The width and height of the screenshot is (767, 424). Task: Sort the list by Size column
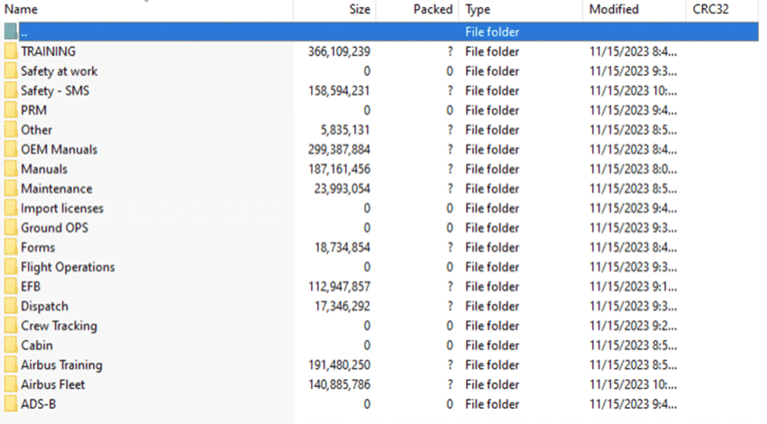click(359, 9)
